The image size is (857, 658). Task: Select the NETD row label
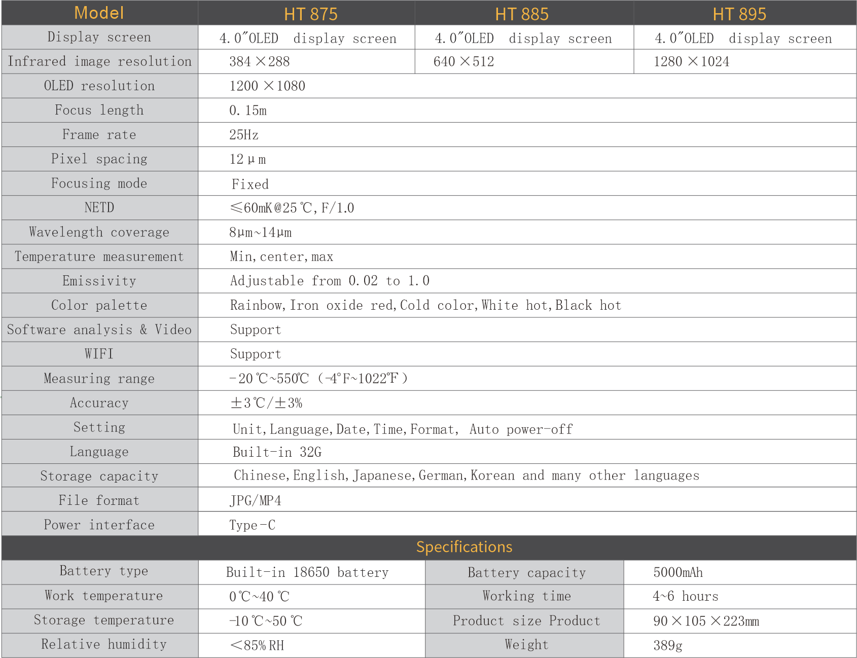coord(99,208)
